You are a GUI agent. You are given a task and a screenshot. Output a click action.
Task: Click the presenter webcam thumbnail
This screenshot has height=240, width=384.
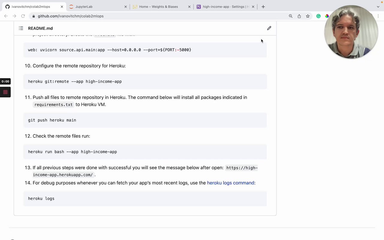coord(351,32)
